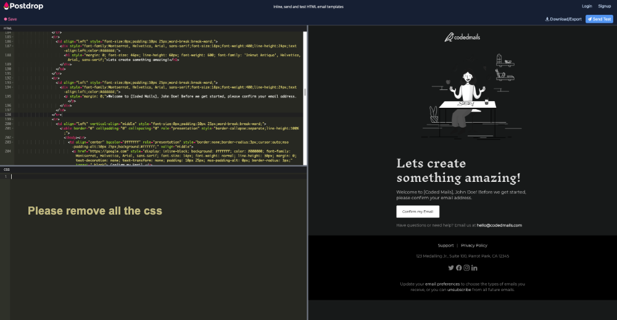Click the Download/Export button
617x320 pixels.
(563, 19)
